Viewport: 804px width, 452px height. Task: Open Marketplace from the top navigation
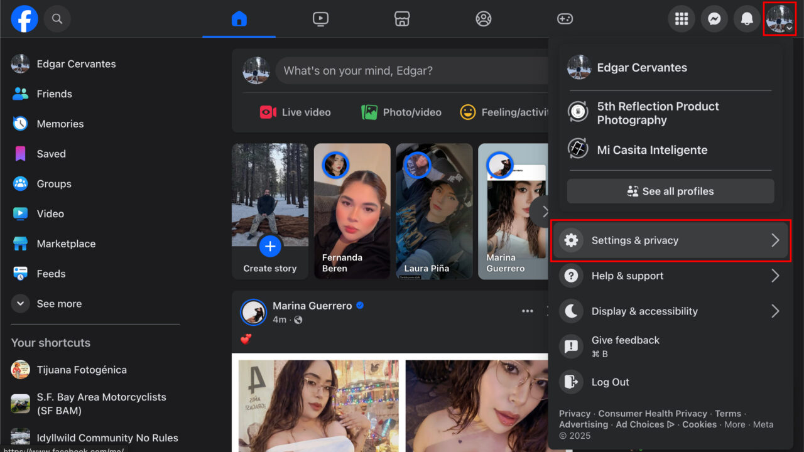[x=401, y=19]
